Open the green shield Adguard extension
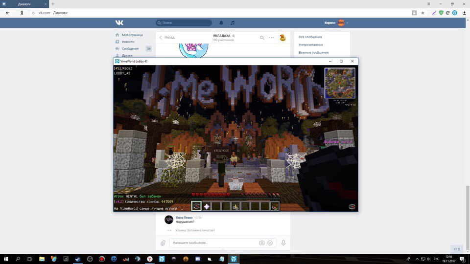470x264 pixels. [x=441, y=13]
